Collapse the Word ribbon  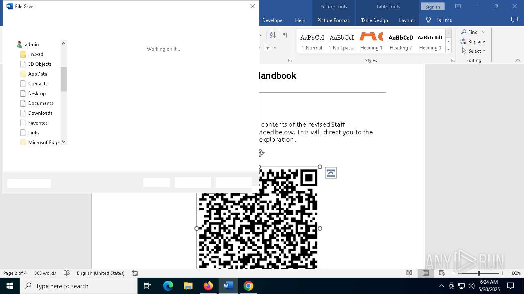(517, 60)
